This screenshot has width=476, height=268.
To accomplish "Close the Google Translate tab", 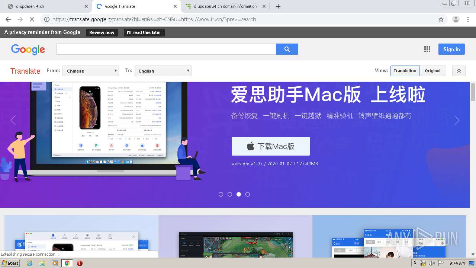I will 176,6.
